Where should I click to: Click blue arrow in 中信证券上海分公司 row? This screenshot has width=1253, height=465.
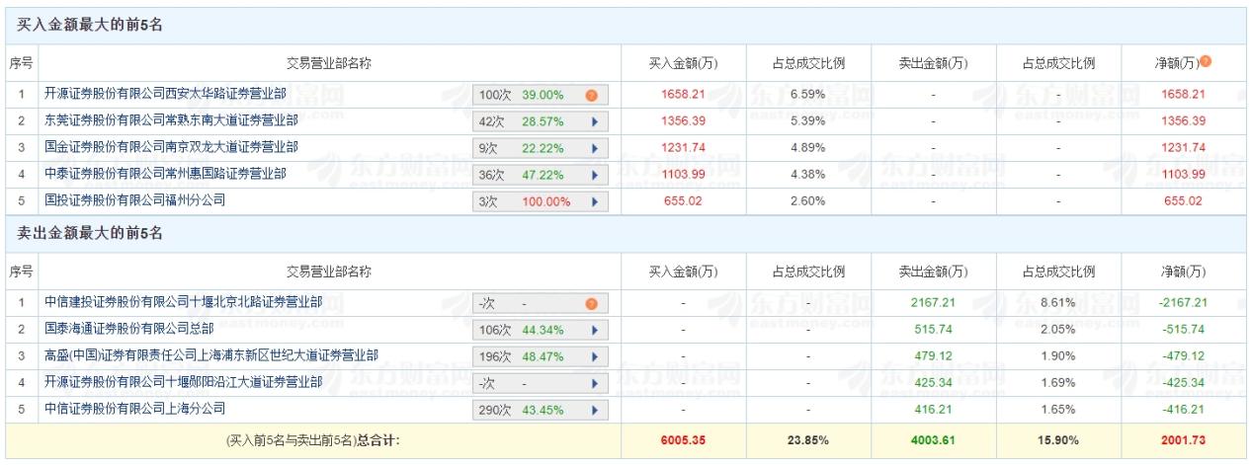(x=595, y=409)
